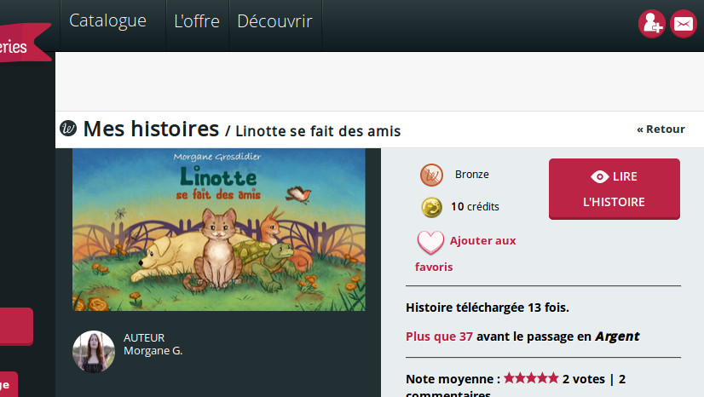Screen dimensions: 704x397
Task: Click the Plus que 37 text
Action: click(x=439, y=337)
